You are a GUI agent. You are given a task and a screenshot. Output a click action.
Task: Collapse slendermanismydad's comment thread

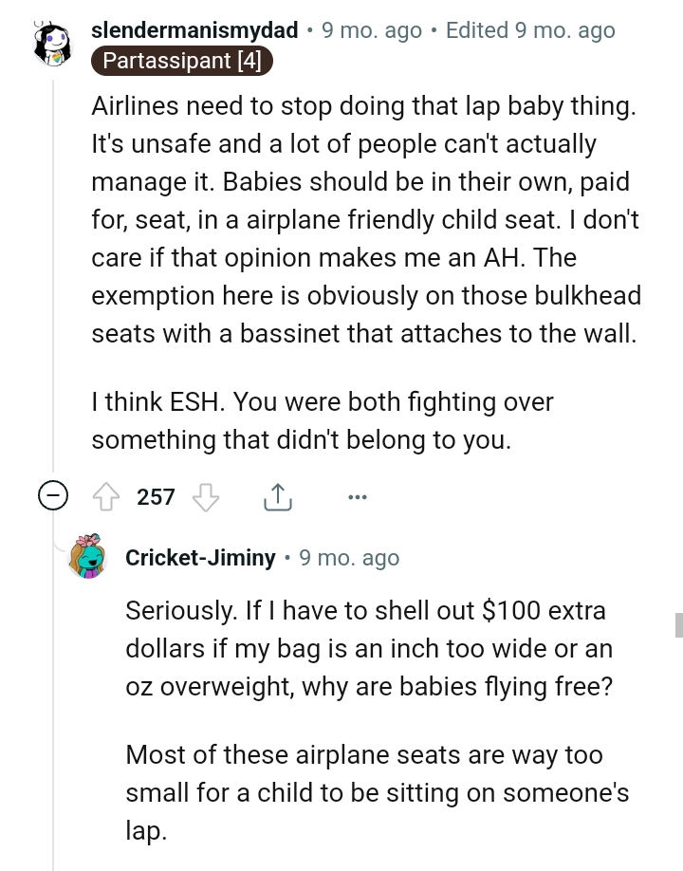point(53,495)
